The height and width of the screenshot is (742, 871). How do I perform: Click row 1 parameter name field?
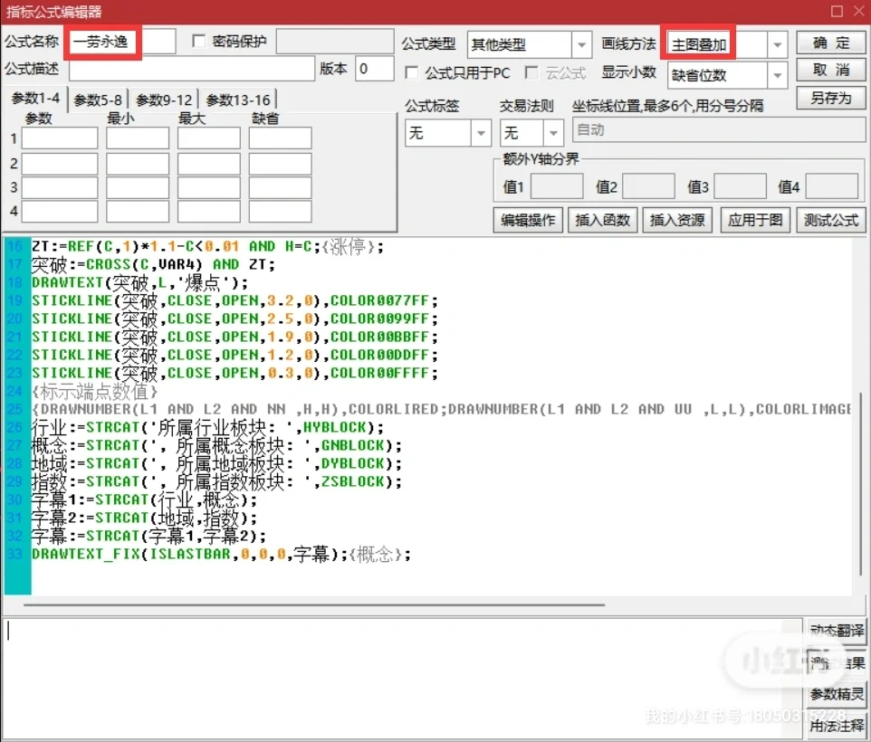click(x=60, y=138)
